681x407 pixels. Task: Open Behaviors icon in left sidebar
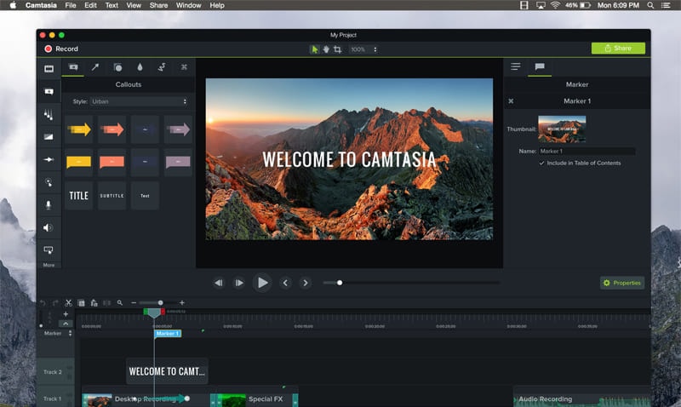[49, 115]
